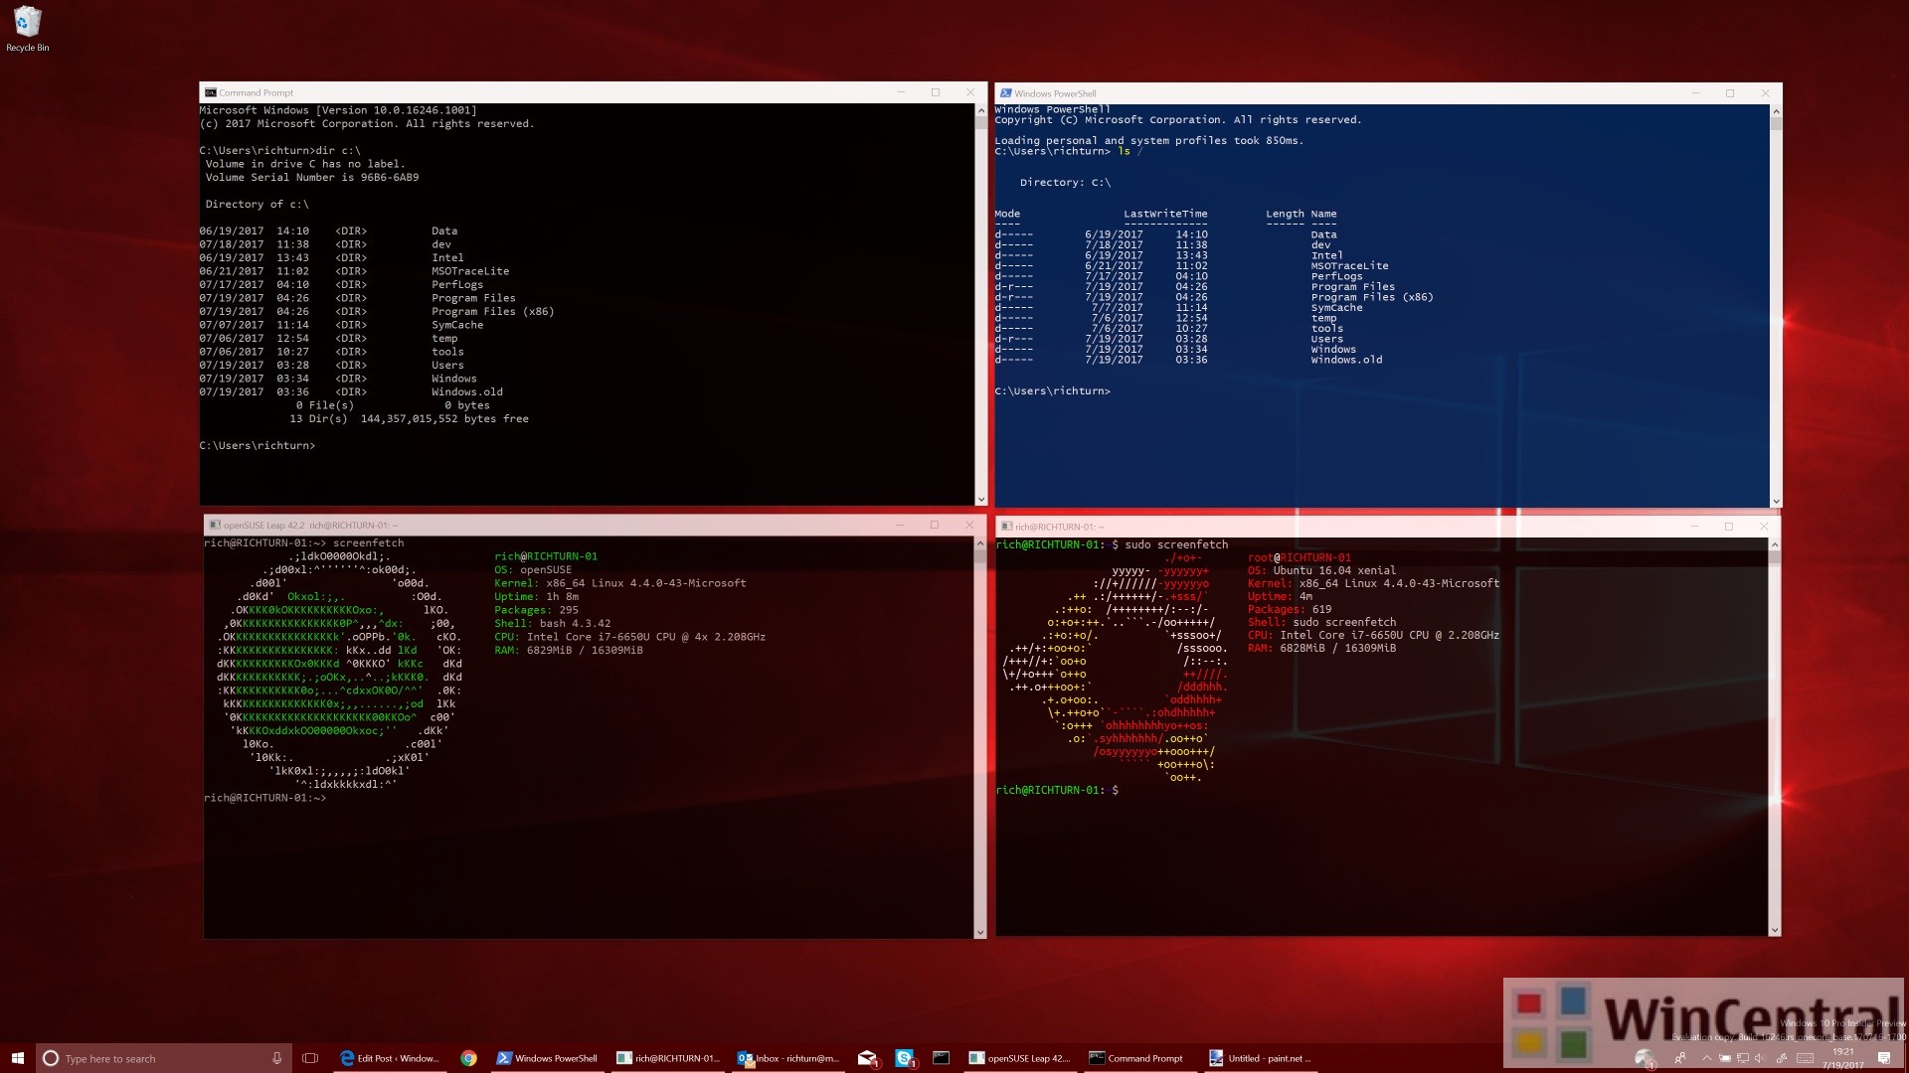Click openSUSE window scrollbar up arrow
This screenshot has height=1073, width=1909.
pyautogui.click(x=980, y=543)
